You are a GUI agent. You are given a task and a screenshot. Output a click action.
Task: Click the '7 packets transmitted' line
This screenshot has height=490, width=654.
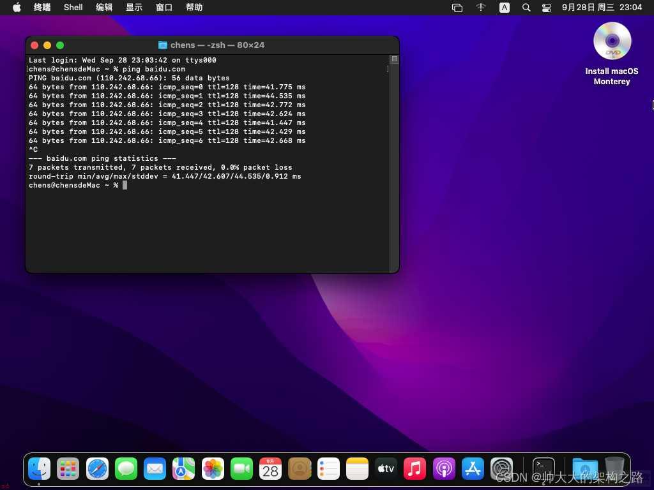click(x=160, y=168)
